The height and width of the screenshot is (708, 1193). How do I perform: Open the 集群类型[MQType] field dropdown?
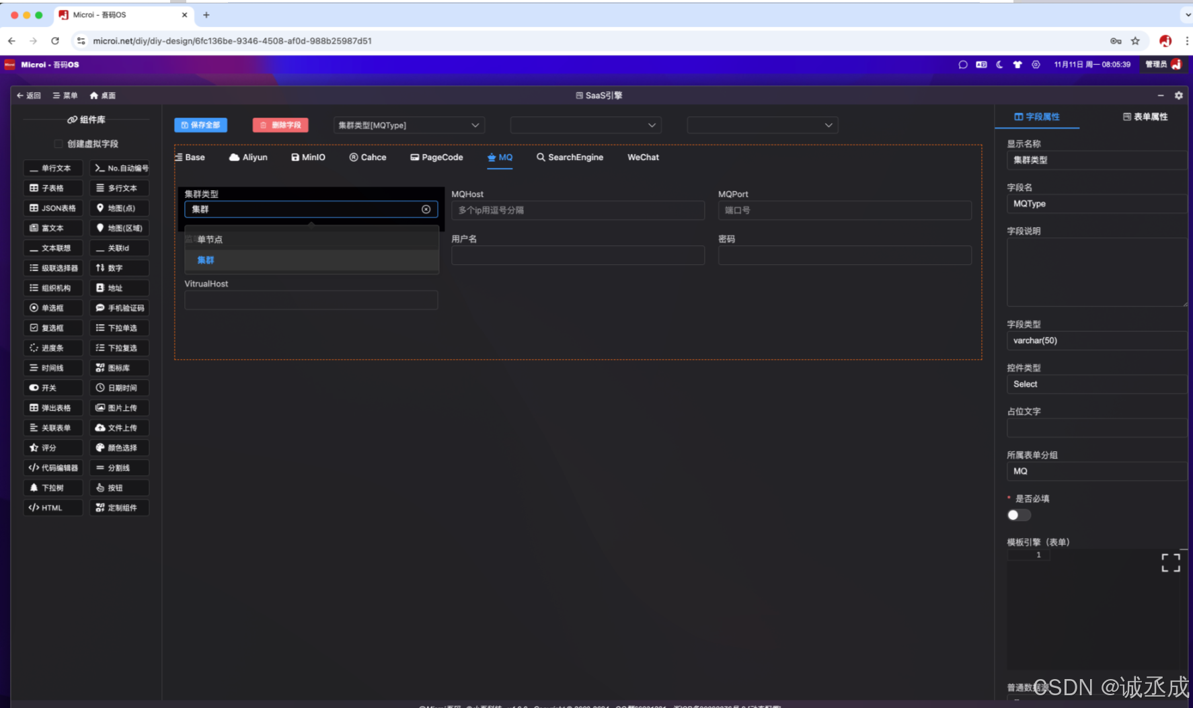(x=409, y=125)
